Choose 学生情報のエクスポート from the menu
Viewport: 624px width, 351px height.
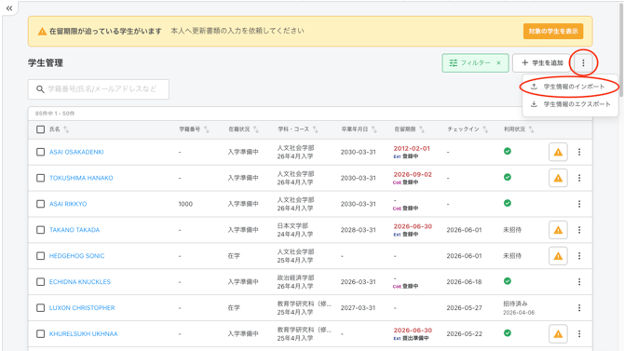(x=570, y=104)
